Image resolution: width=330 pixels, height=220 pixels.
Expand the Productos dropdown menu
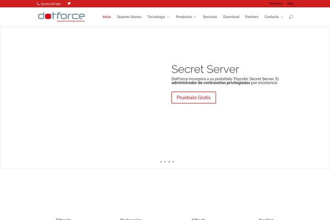pyautogui.click(x=186, y=17)
